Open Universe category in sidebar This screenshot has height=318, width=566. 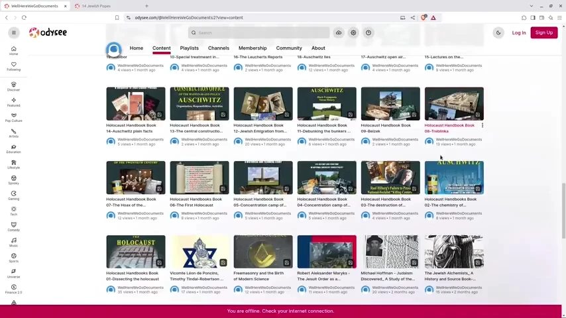click(x=14, y=274)
